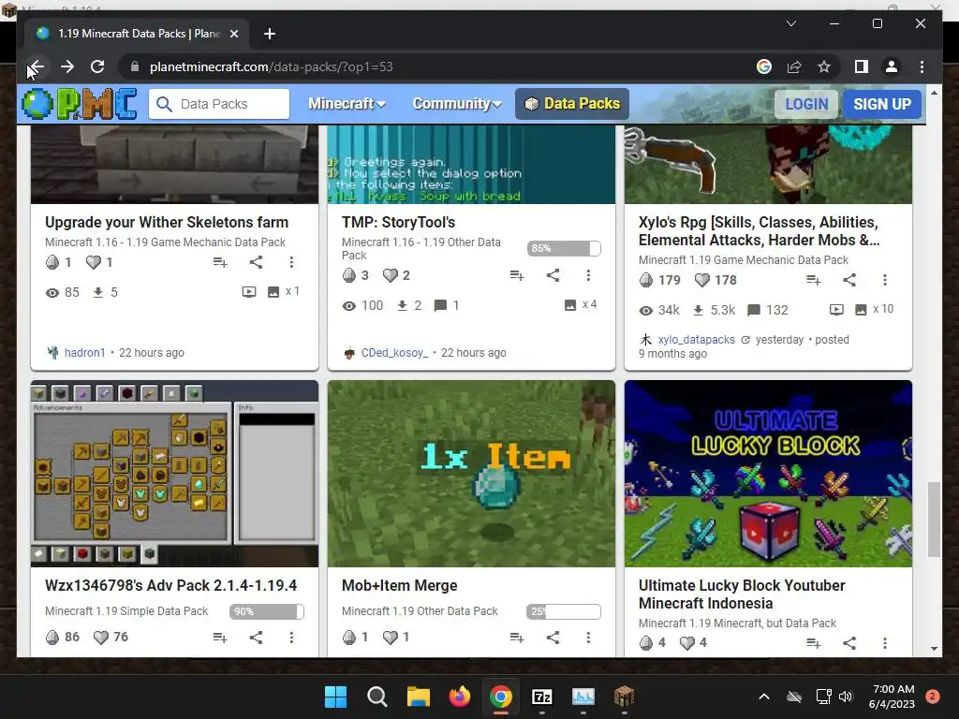Share this page from the address bar
Image resolution: width=959 pixels, height=719 pixels.
pyautogui.click(x=794, y=66)
